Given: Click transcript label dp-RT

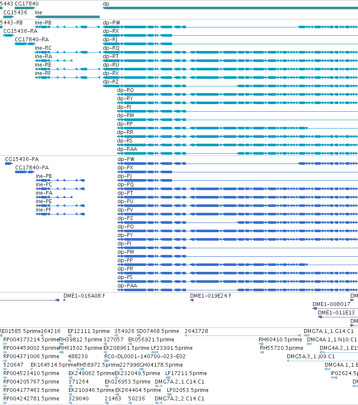Looking at the screenshot, I should point(111,56).
